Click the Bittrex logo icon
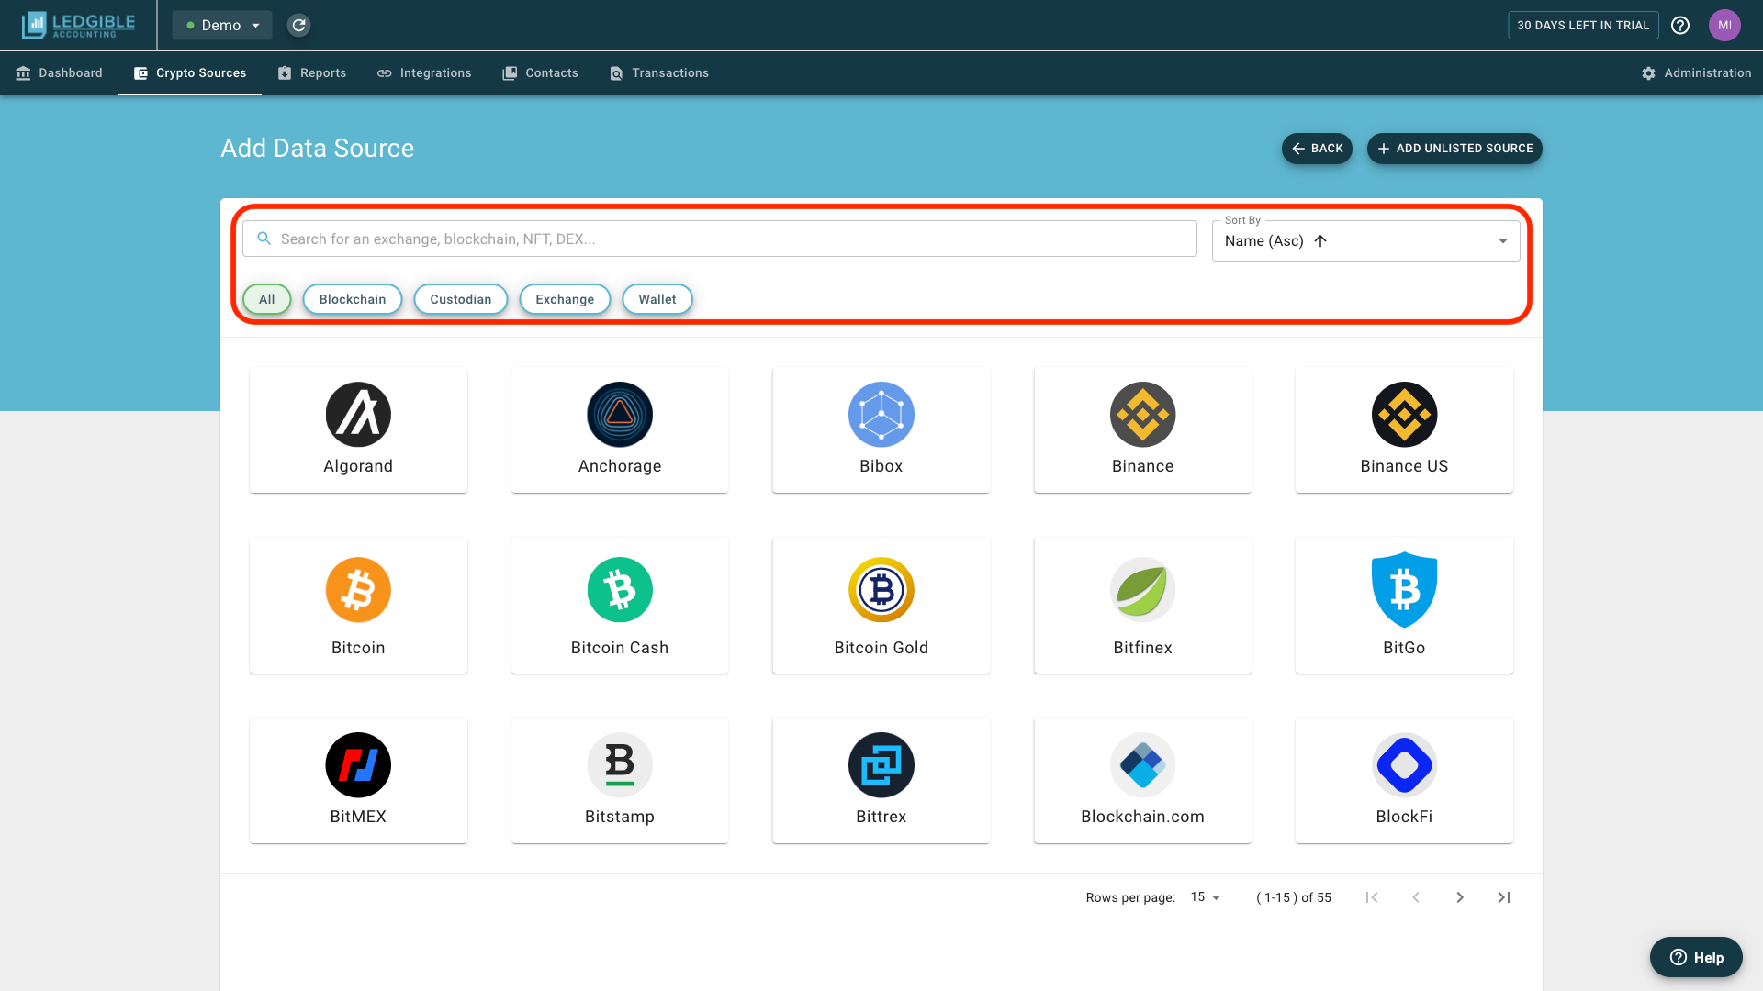Screen dimensions: 1763x991 click(881, 765)
